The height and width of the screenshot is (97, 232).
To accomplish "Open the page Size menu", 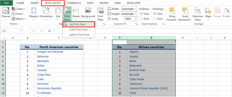I will pyautogui.click(x=58, y=14).
